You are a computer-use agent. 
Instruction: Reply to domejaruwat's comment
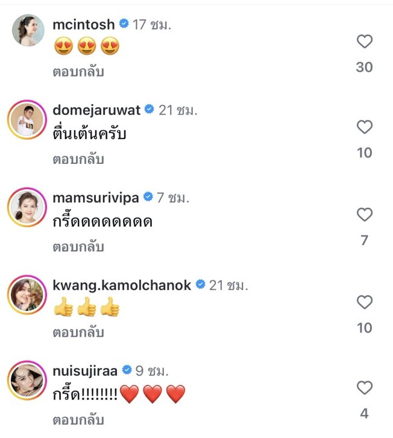coord(78,159)
